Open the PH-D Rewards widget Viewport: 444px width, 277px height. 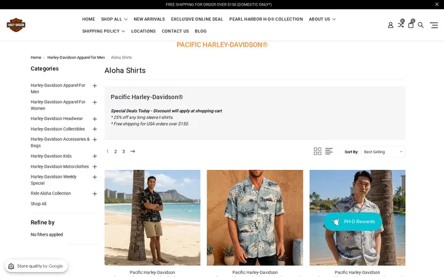coord(353,222)
